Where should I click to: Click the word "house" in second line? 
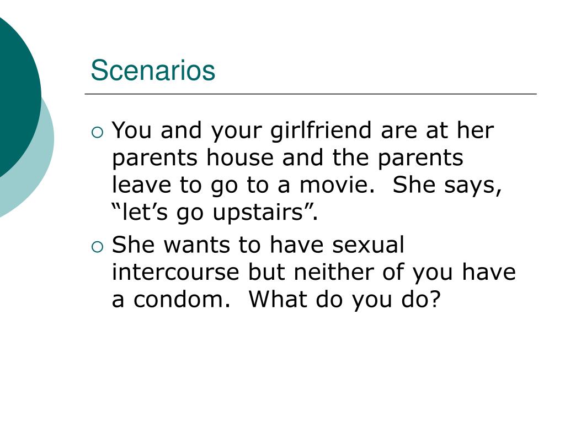240,158
